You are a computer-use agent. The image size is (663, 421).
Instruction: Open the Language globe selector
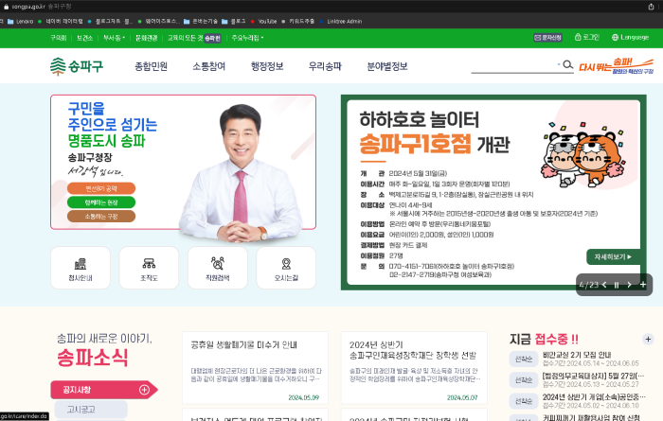pyautogui.click(x=630, y=37)
